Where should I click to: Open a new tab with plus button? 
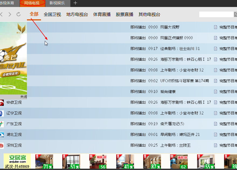75,3
